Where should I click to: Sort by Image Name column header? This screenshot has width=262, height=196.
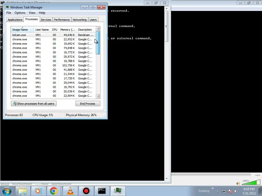click(x=23, y=30)
